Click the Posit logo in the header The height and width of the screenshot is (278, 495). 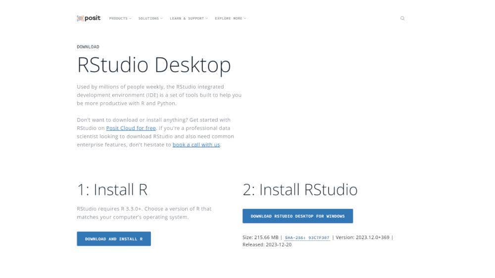coord(89,18)
